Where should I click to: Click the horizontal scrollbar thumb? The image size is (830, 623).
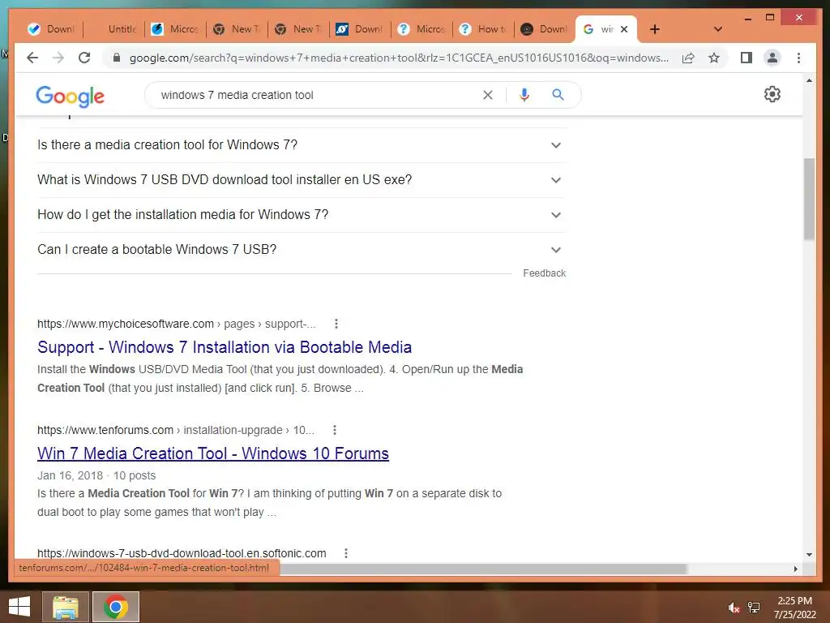pos(483,569)
